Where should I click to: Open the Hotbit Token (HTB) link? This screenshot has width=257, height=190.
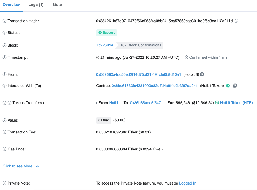pyautogui.click(x=236, y=103)
